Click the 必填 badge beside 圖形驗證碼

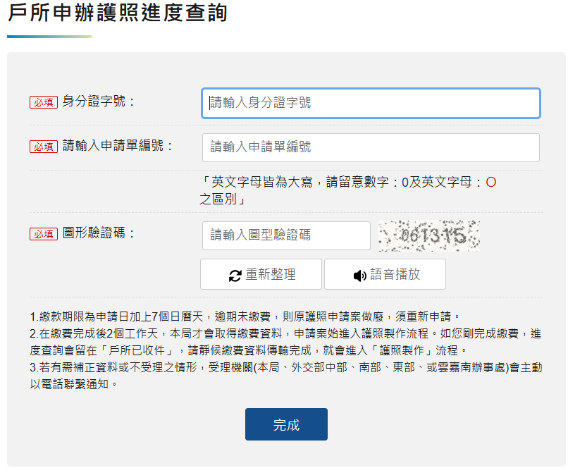[43, 234]
